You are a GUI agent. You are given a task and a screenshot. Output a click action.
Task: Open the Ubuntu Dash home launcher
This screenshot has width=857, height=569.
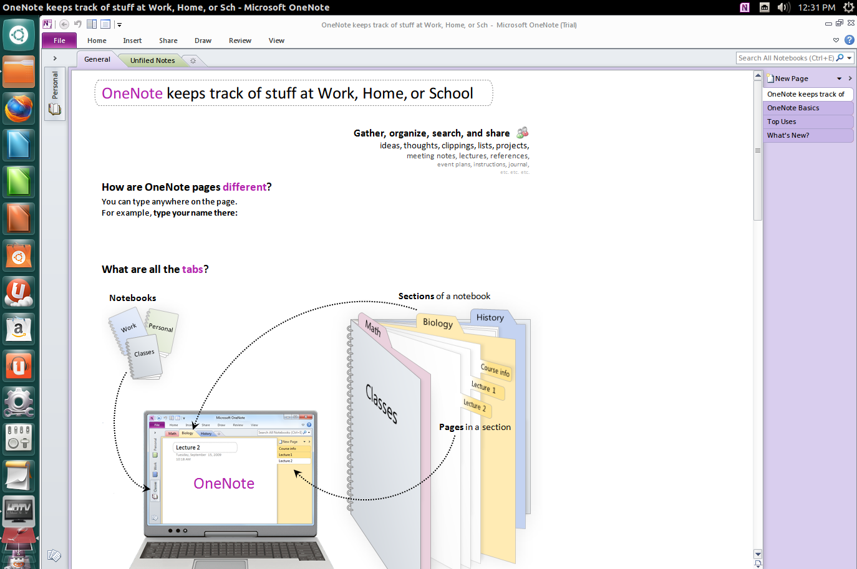19,35
